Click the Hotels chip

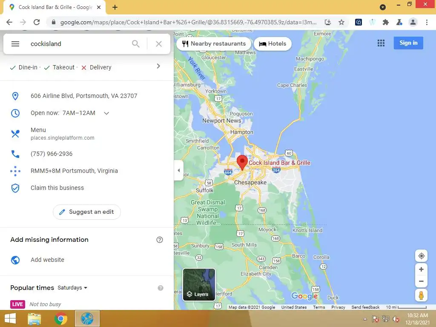(x=272, y=44)
